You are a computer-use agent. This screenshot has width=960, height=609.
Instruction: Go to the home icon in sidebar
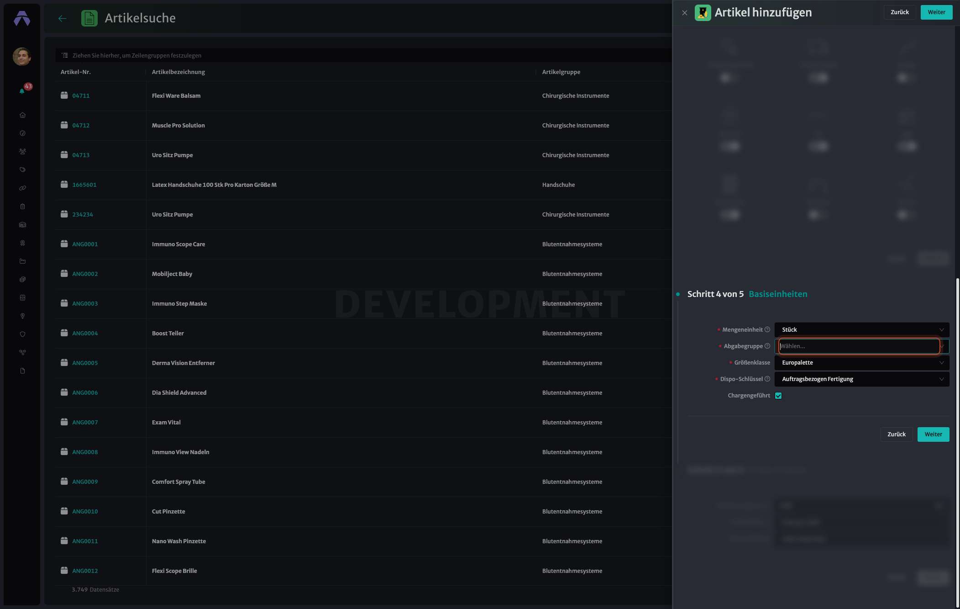coord(22,115)
